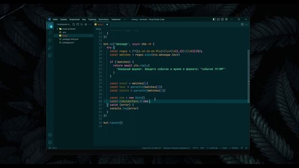Image resolution: width=299 pixels, height=168 pixels.
Task: Select JavaScript language mode in status bar
Action: click(x=212, y=148)
